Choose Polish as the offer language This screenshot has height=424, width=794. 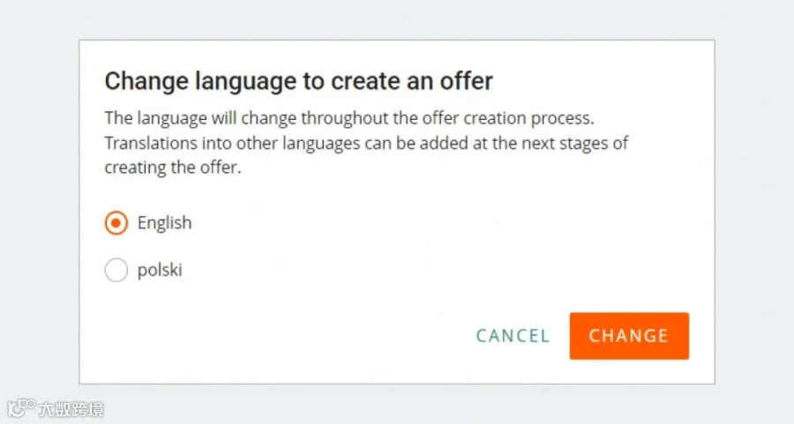point(116,271)
